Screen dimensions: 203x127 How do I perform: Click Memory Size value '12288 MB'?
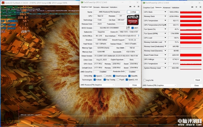(101, 52)
